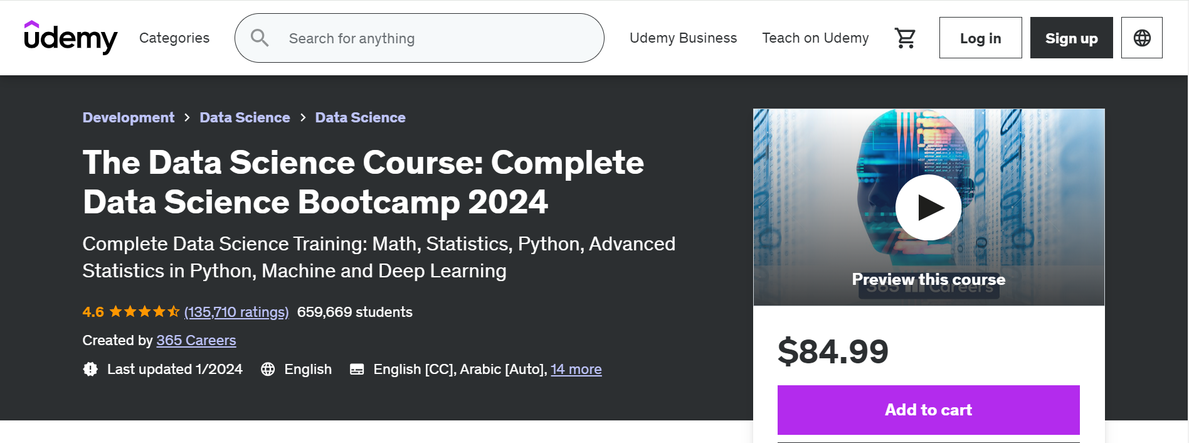Click the orange rating stars

(x=142, y=311)
